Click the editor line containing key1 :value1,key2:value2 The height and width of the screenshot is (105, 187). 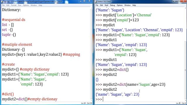click(41, 55)
